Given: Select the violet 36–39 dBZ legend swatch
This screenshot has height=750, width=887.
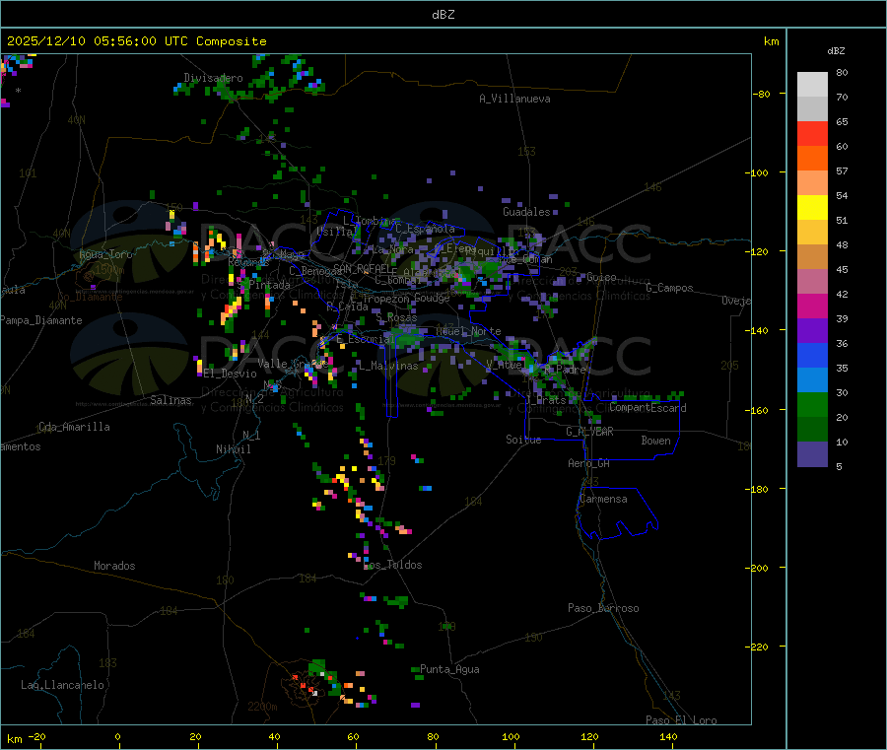Looking at the screenshot, I should pos(812,331).
